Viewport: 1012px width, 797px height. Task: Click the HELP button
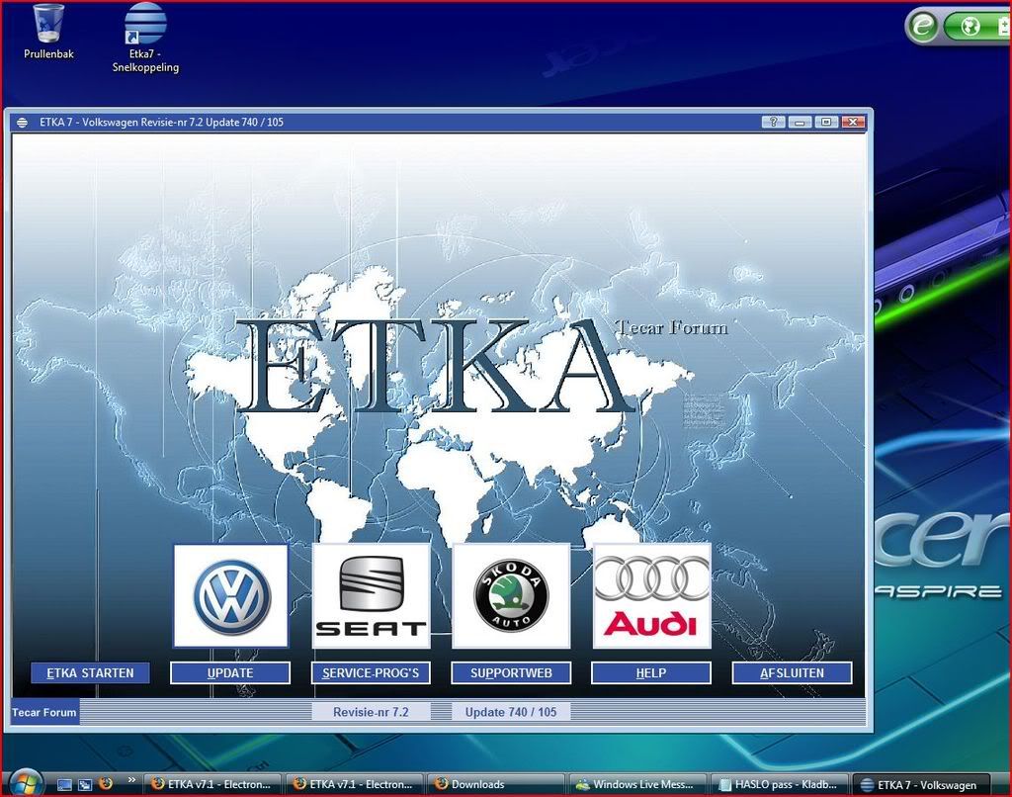pos(651,673)
